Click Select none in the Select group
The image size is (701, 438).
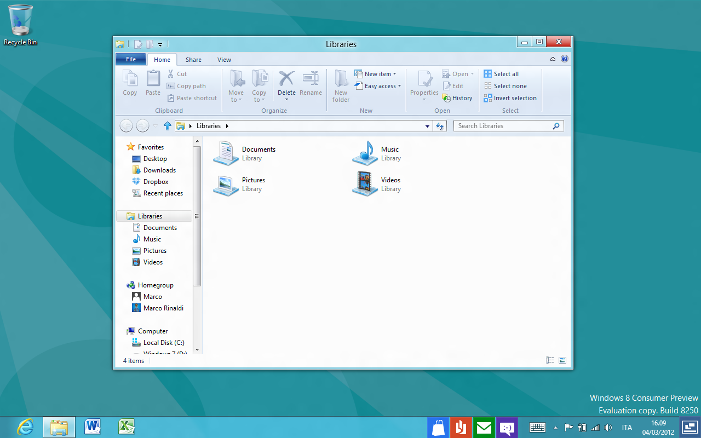pyautogui.click(x=505, y=86)
